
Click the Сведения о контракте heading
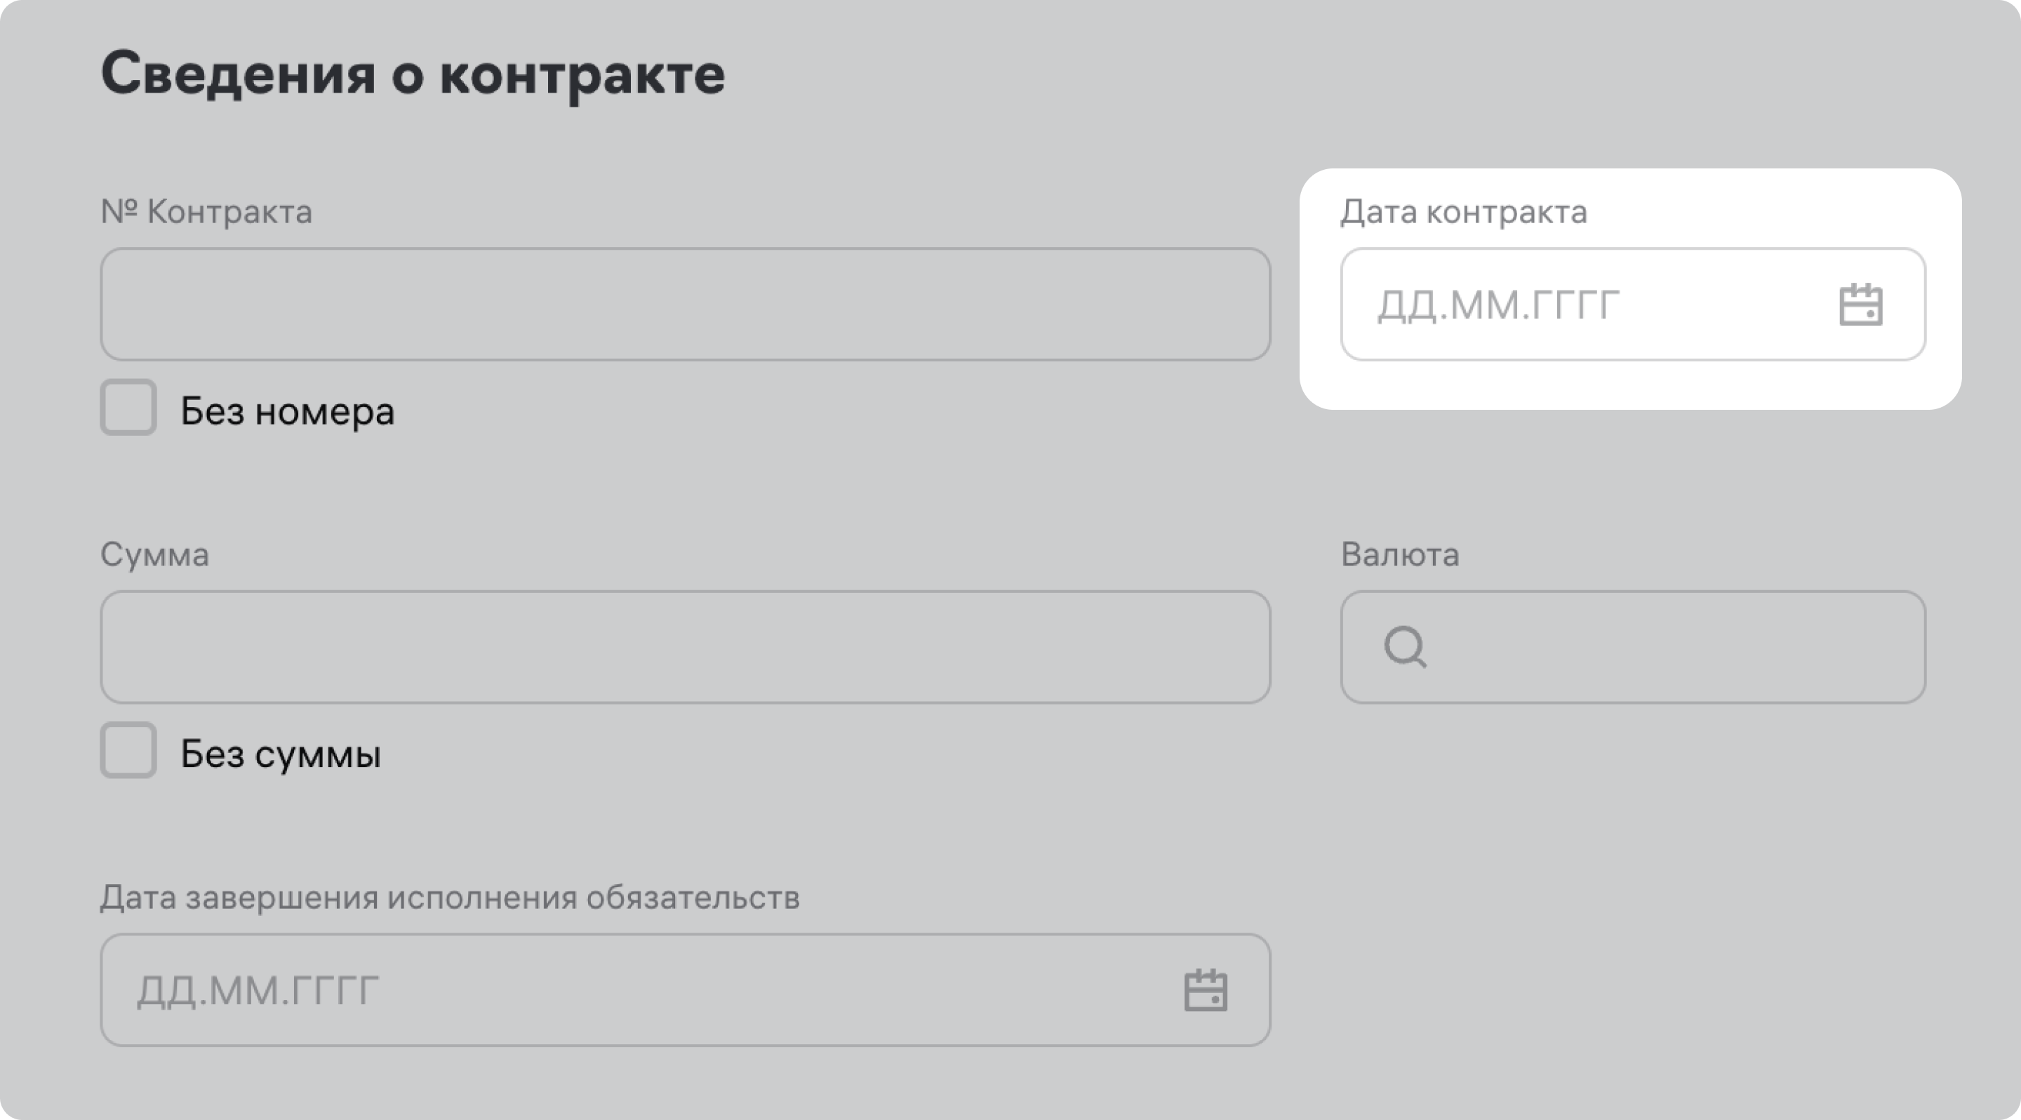pyautogui.click(x=413, y=74)
